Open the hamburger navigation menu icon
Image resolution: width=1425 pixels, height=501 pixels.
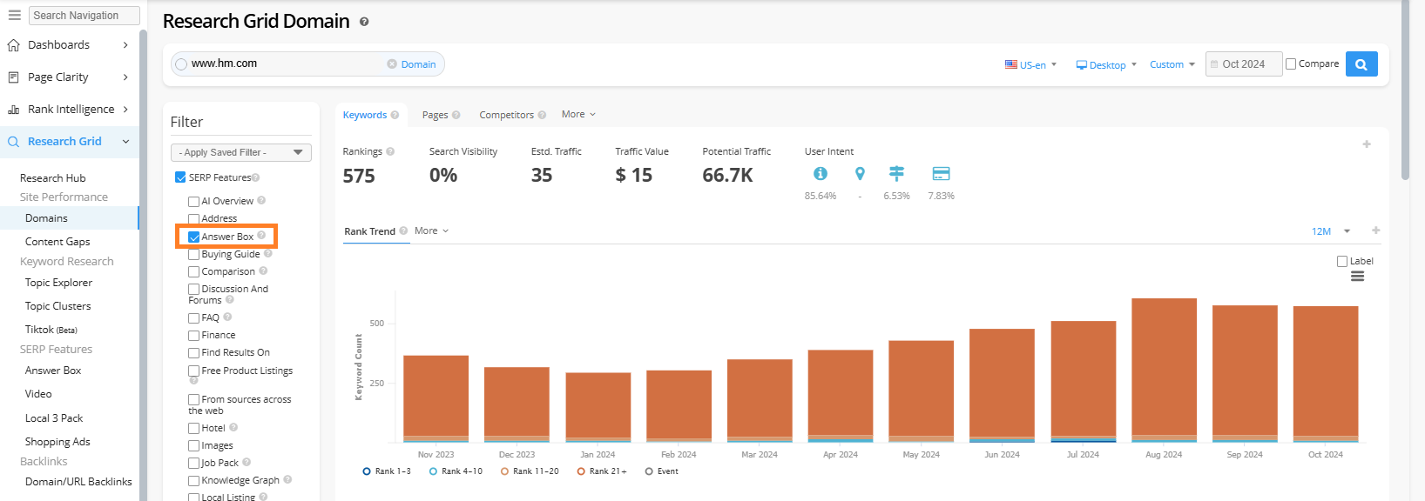(x=14, y=15)
